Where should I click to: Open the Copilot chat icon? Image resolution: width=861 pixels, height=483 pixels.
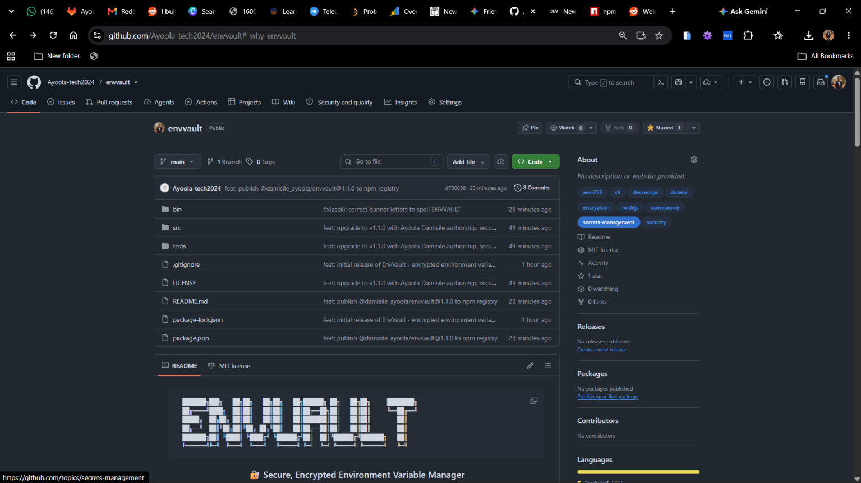pyautogui.click(x=678, y=82)
